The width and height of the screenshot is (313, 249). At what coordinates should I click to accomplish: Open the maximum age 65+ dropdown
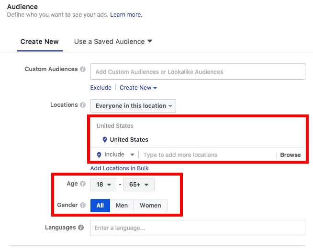tap(138, 185)
